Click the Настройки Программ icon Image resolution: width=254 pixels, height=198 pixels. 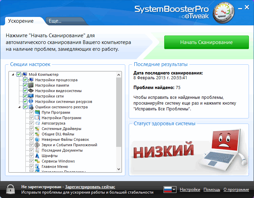(37, 118)
